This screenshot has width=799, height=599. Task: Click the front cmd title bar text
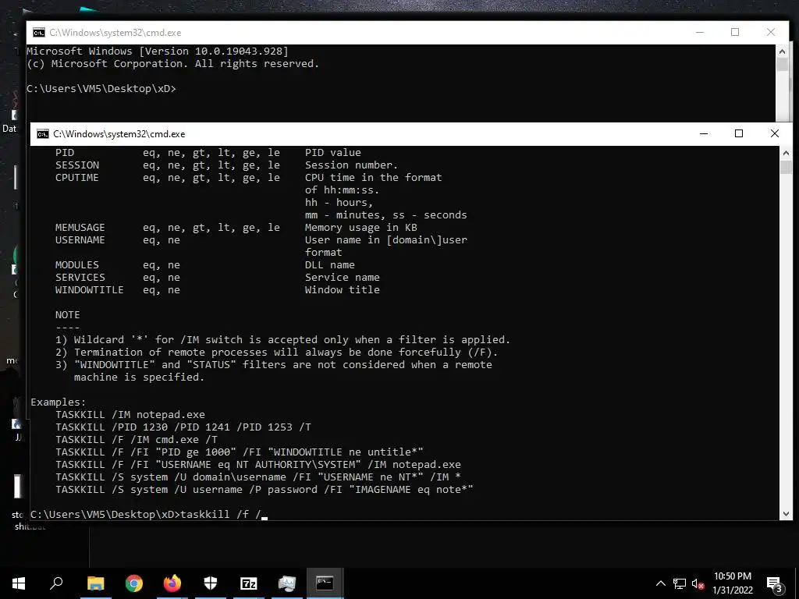click(119, 134)
